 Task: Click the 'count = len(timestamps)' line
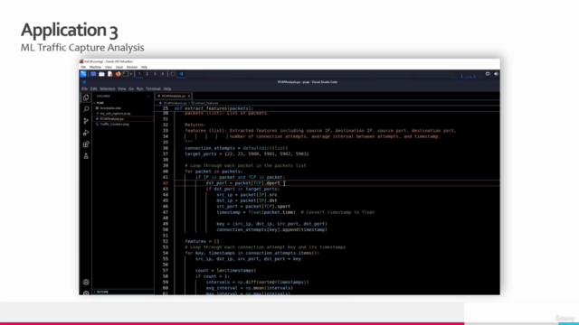tap(225, 271)
